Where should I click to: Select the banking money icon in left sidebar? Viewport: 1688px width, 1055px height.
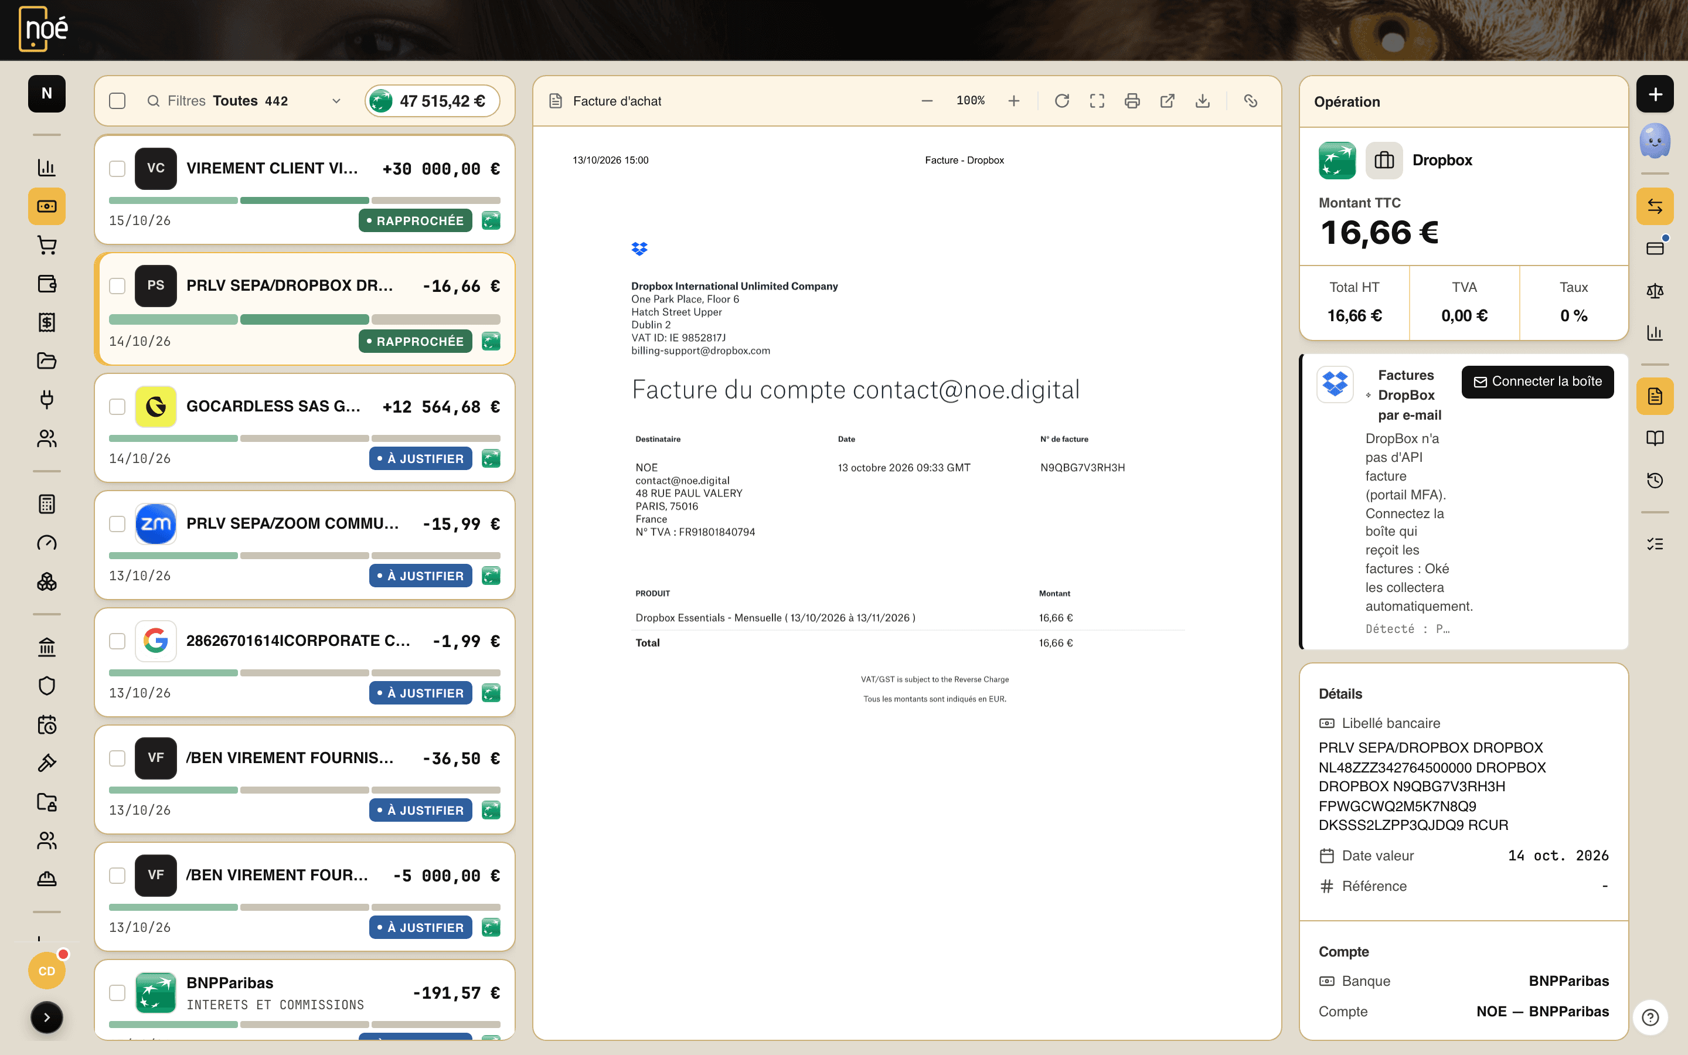click(x=47, y=206)
